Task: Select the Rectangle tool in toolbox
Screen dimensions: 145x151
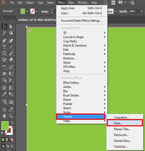Action: point(4,53)
